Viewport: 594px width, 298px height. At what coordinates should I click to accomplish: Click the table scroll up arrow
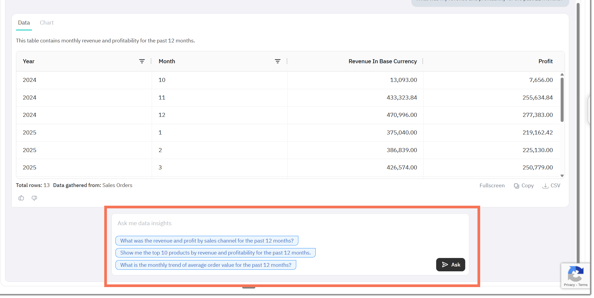563,75
